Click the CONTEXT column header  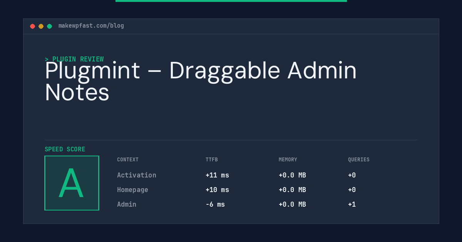pos(128,160)
